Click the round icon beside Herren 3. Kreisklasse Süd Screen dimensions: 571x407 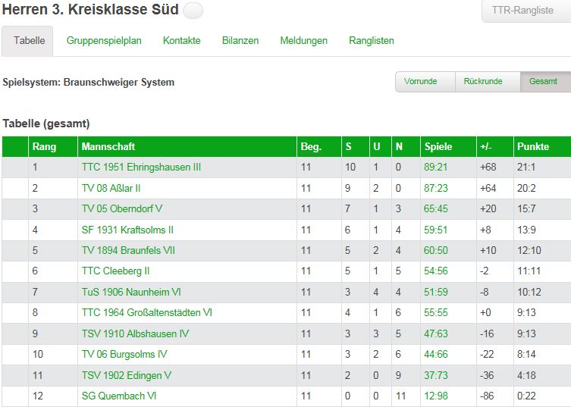[x=193, y=11]
